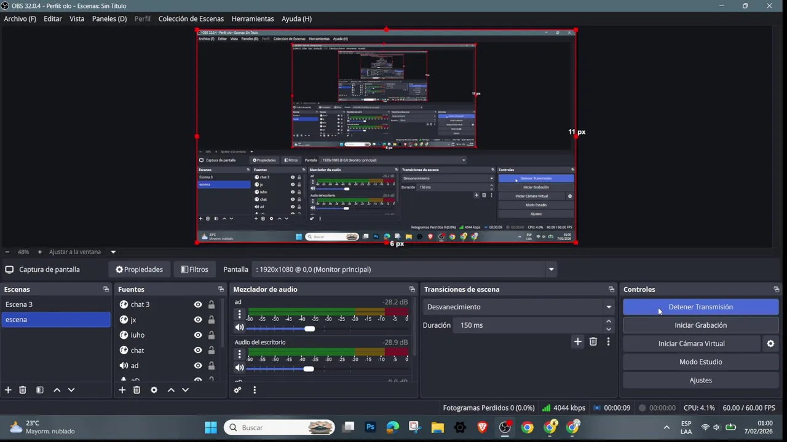The image size is (787, 442).
Task: Open the Colección de Escenas menu
Action: click(191, 19)
